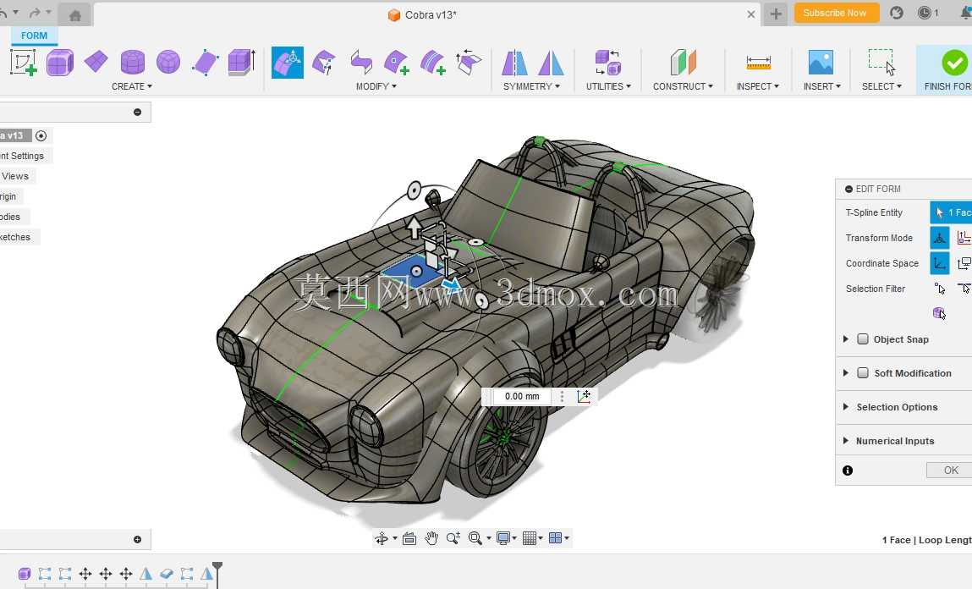Open the SELECT dropdown menu
Image resolution: width=972 pixels, height=589 pixels.
tap(881, 86)
